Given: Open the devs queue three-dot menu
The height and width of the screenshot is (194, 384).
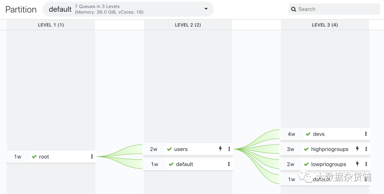Looking at the screenshot, I should coord(366,134).
